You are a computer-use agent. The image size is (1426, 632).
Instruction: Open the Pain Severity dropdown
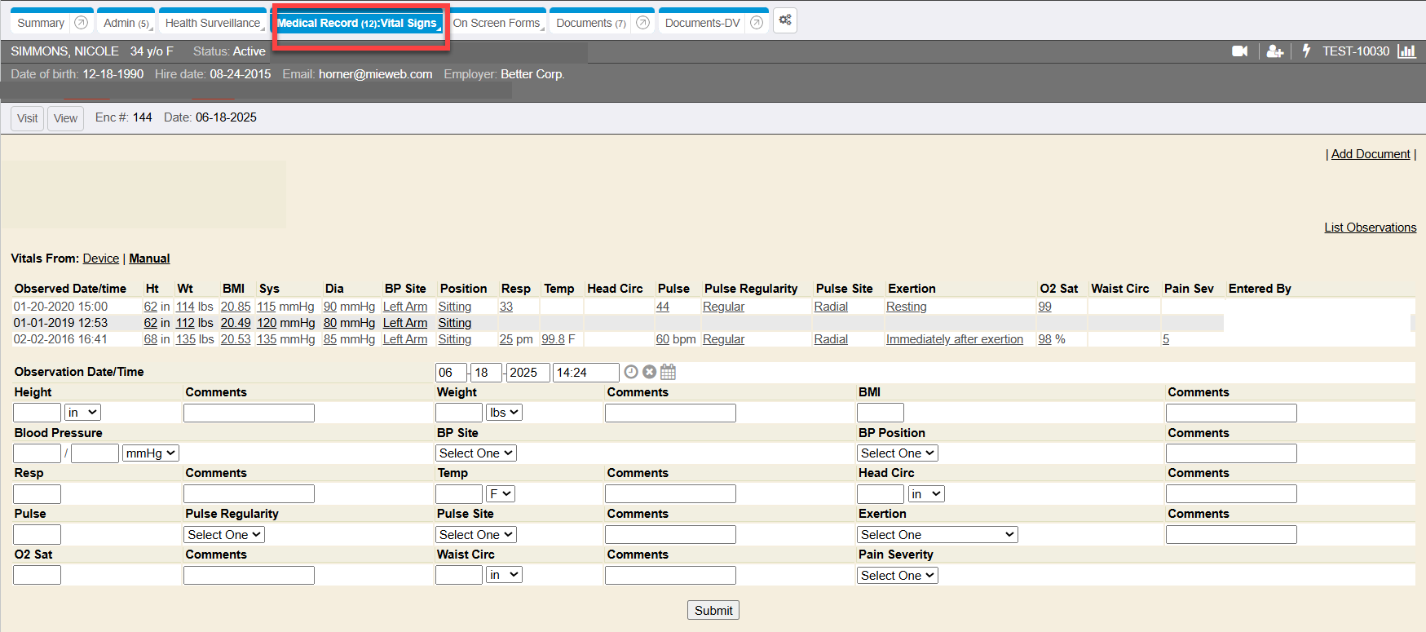coord(898,576)
